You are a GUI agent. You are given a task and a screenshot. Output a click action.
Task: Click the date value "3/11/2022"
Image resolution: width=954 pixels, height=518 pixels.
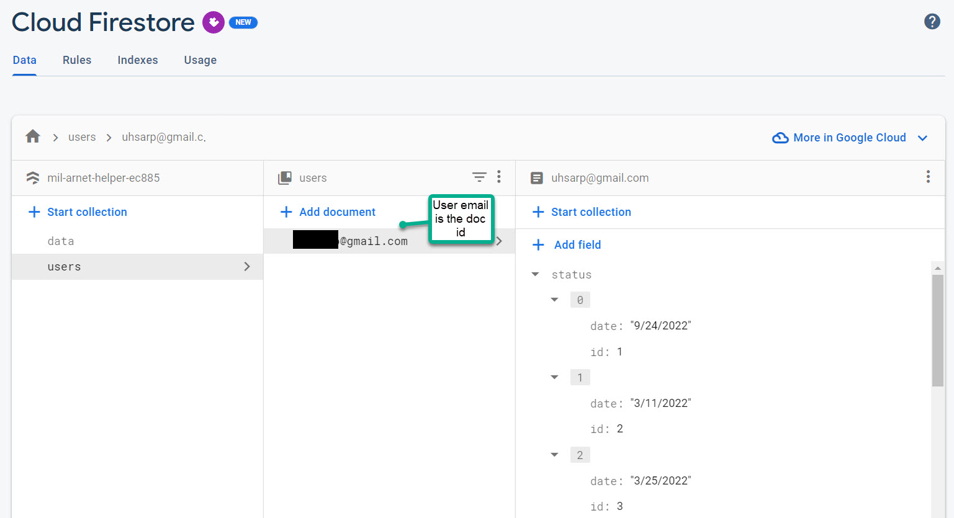click(x=660, y=403)
